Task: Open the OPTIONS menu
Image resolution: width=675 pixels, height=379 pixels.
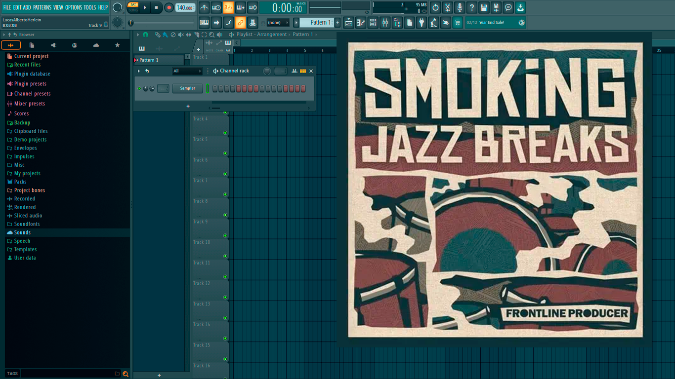Action: click(x=74, y=7)
